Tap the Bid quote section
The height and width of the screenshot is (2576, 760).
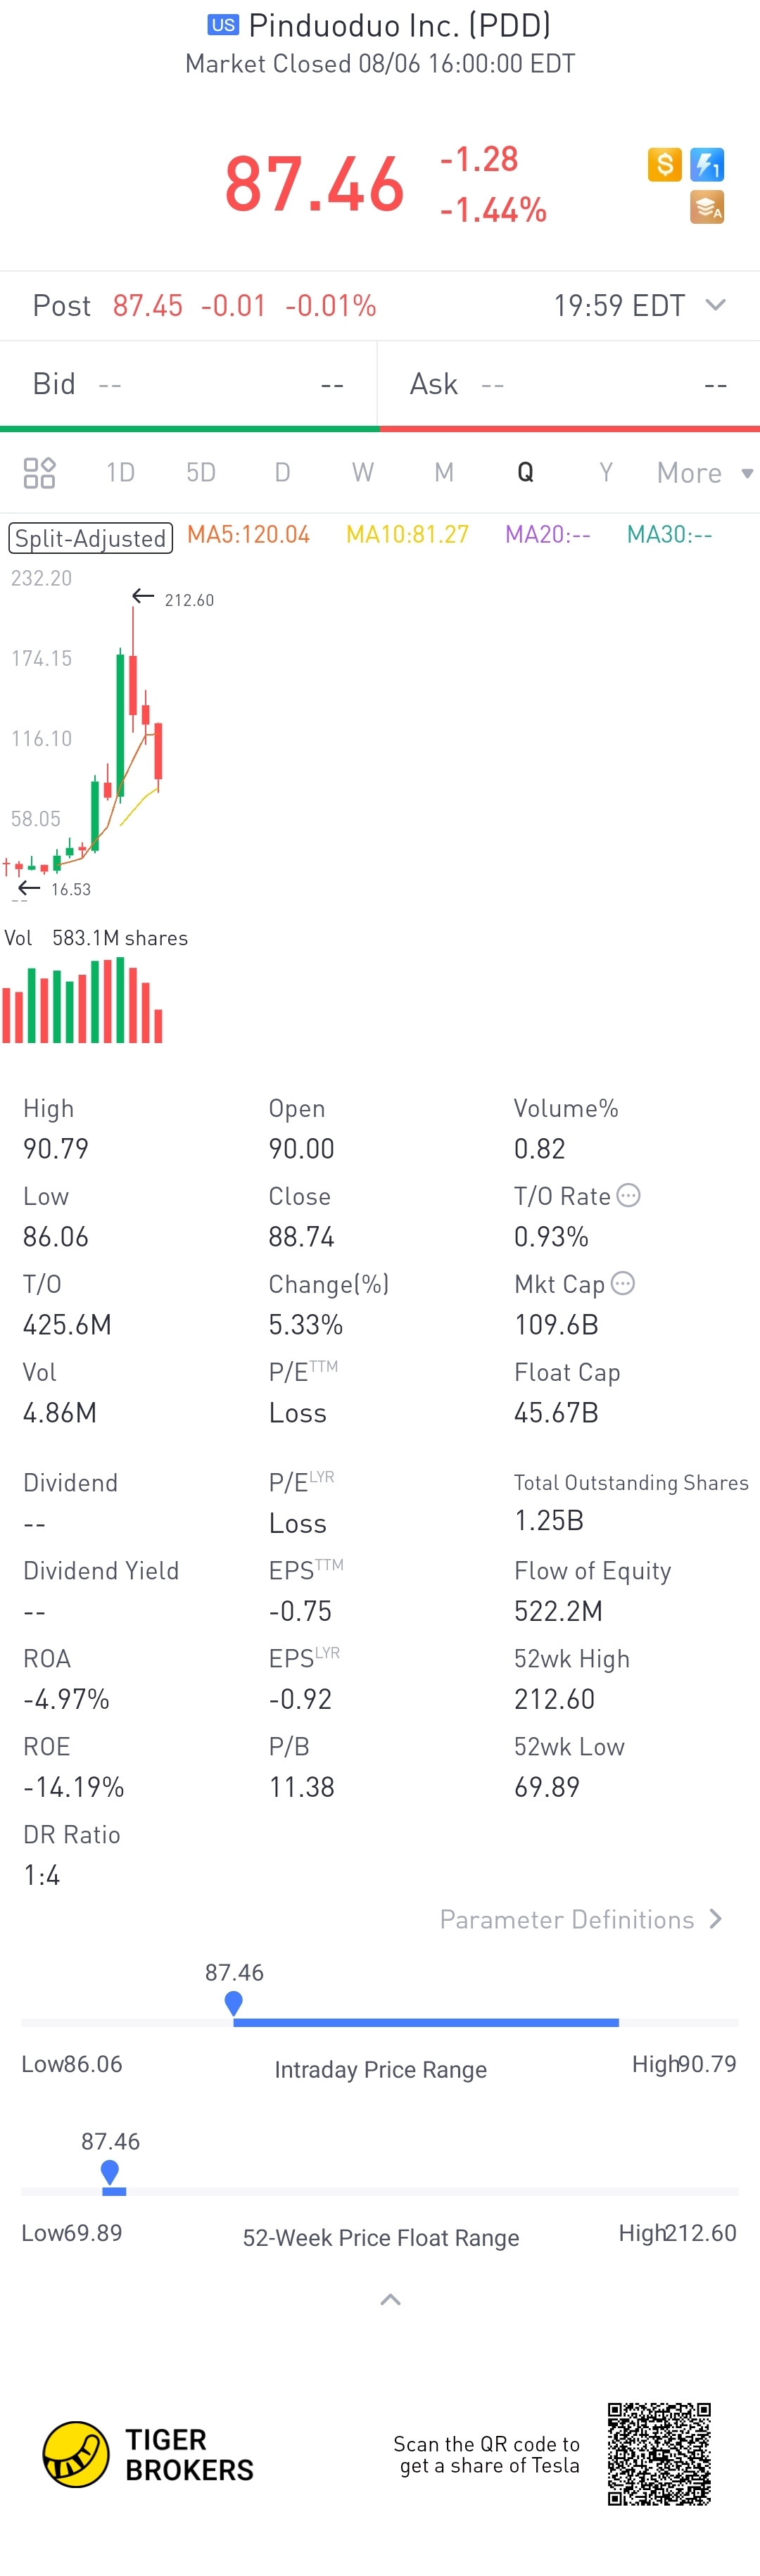click(188, 384)
